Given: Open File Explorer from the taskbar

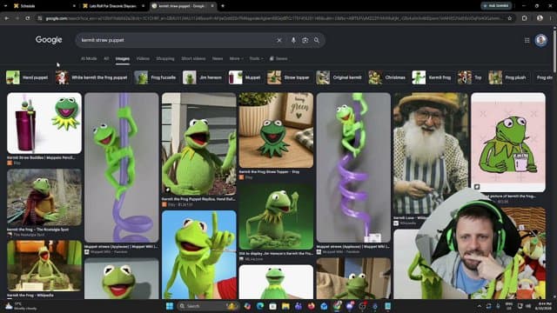Looking at the screenshot, I should point(285,306).
